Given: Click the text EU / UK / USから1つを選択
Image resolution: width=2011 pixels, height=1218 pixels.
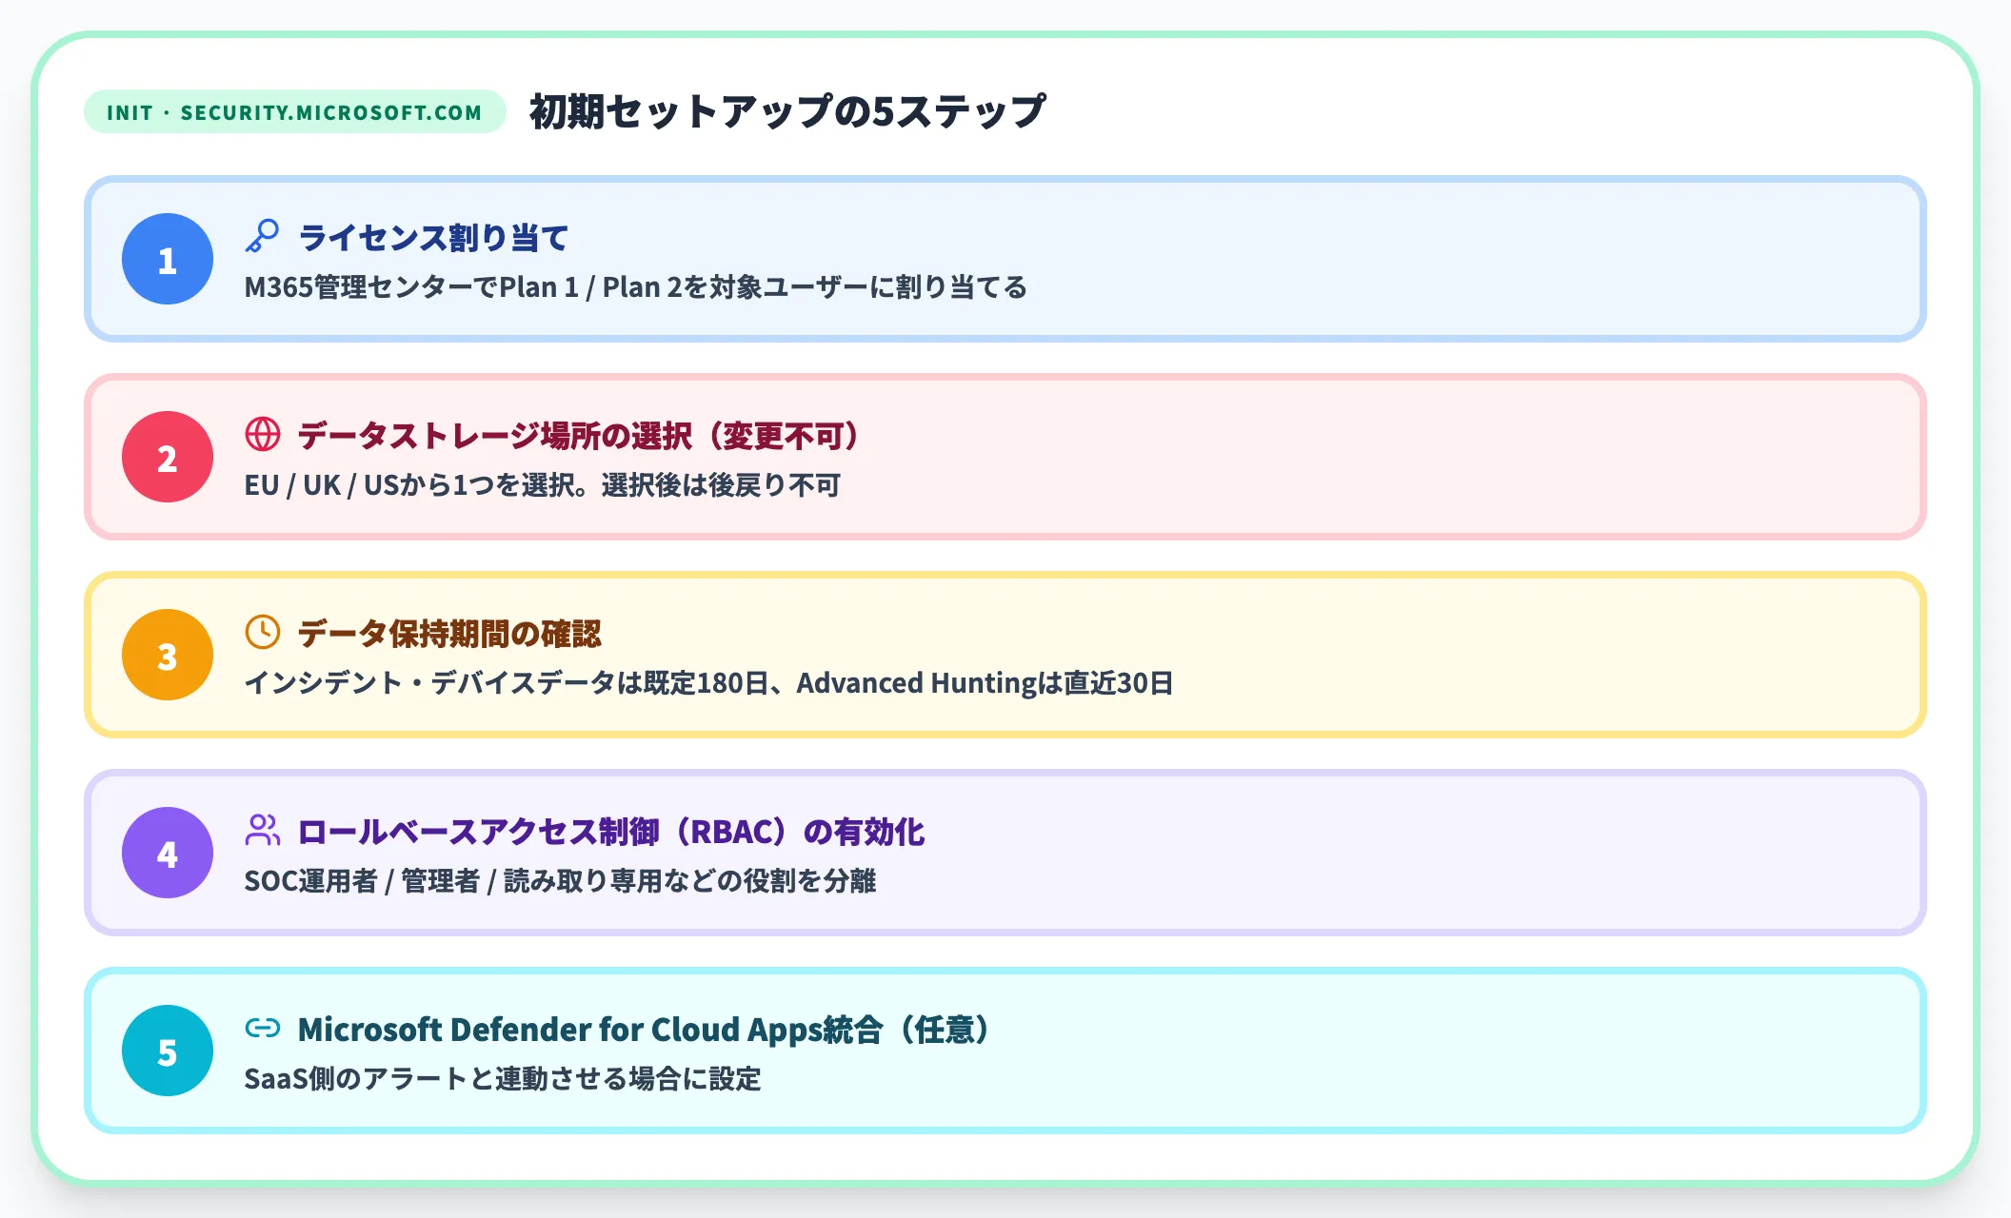Looking at the screenshot, I should click(410, 484).
